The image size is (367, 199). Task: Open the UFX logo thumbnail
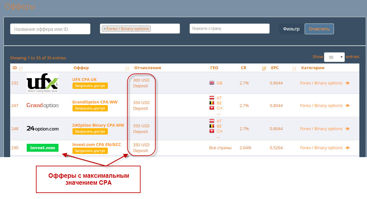pos(43,83)
